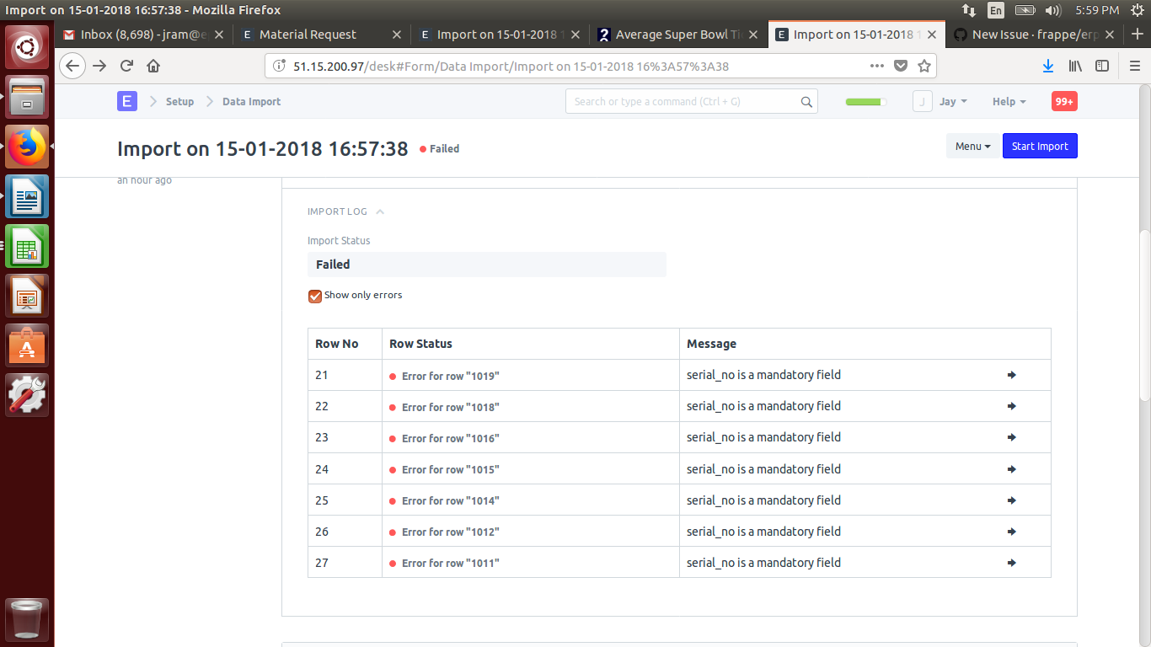Click 'Error for row "1012"' status
Viewport: 1151px width, 647px height.
(x=450, y=532)
